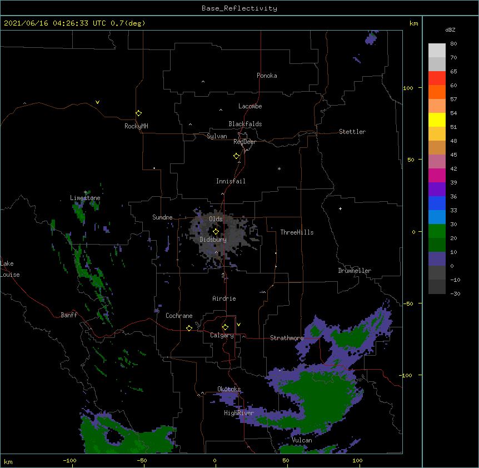
Task: Click the Sundre town label
Action: pos(162,217)
